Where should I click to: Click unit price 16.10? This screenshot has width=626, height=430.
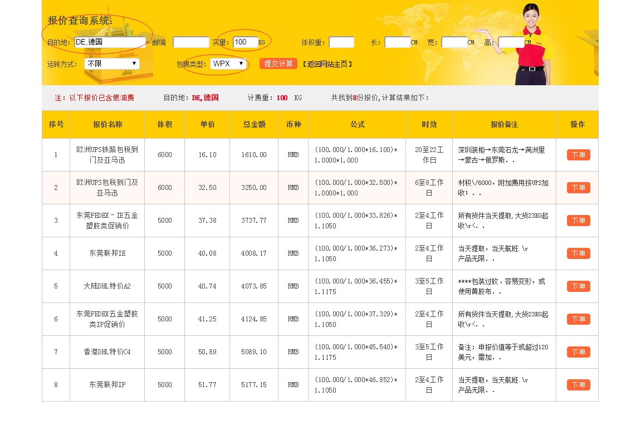click(207, 155)
